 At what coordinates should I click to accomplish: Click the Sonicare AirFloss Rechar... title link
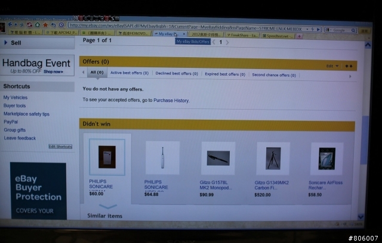[325, 185]
